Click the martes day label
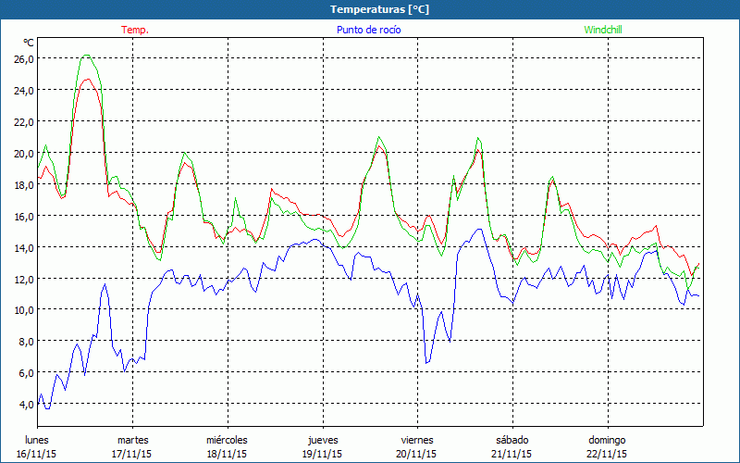This screenshot has height=463, width=740. (132, 440)
